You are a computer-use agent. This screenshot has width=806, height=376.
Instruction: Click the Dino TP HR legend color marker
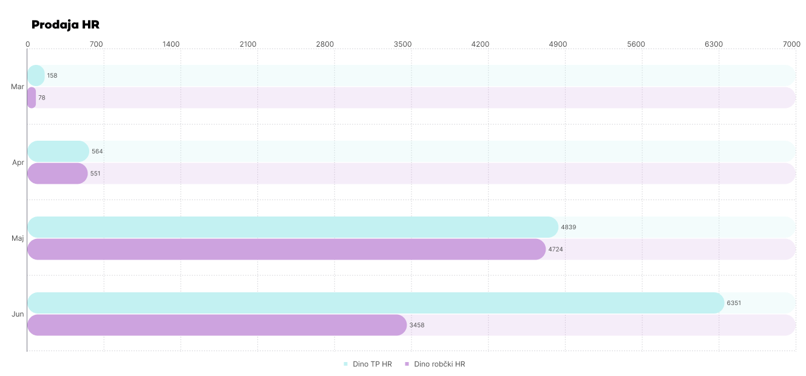pos(345,364)
